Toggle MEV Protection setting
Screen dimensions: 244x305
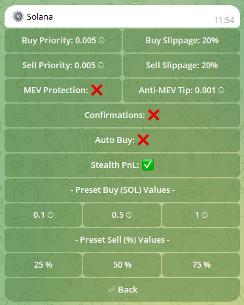[63, 91]
